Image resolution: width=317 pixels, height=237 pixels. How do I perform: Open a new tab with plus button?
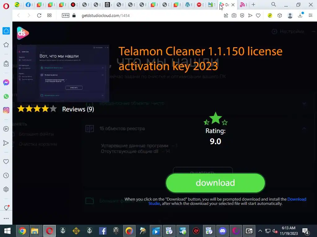click(x=253, y=4)
